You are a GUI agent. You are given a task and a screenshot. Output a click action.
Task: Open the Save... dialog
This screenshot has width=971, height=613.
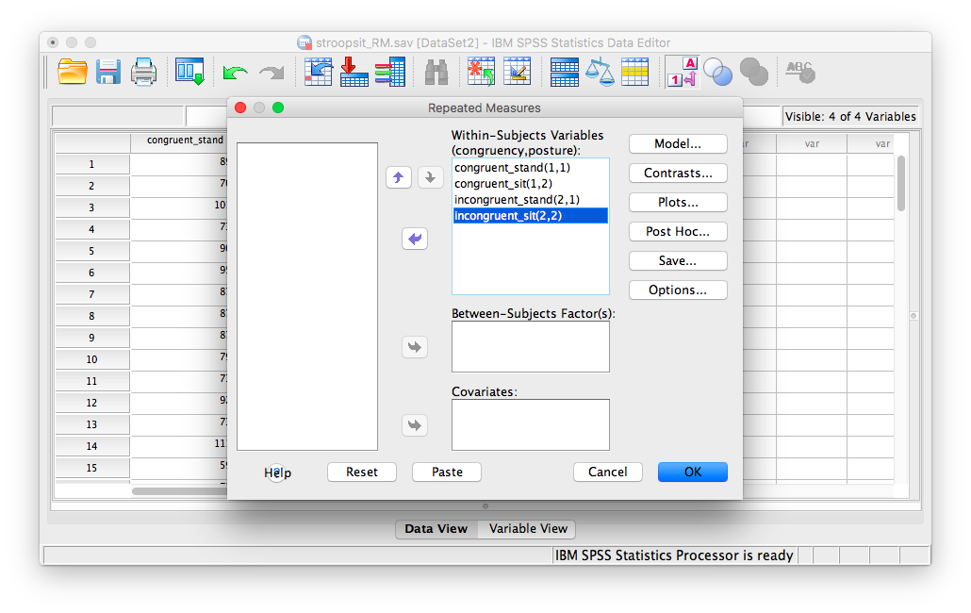click(678, 260)
